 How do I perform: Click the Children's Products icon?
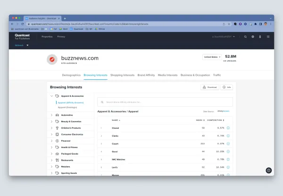[57, 128]
